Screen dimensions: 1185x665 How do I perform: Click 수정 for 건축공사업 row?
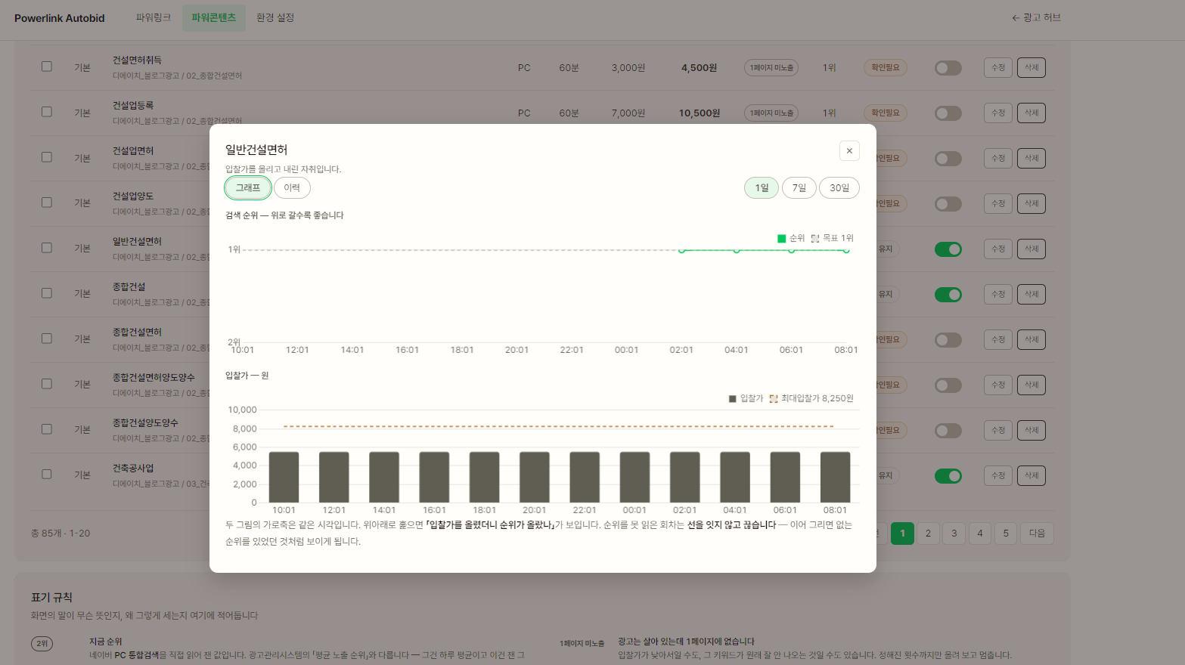[x=998, y=475]
